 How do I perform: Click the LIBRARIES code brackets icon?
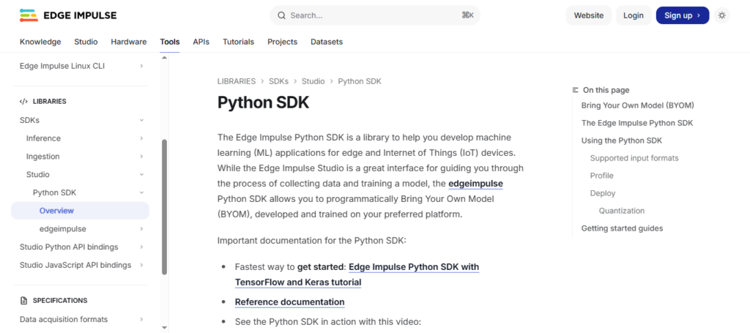[23, 101]
